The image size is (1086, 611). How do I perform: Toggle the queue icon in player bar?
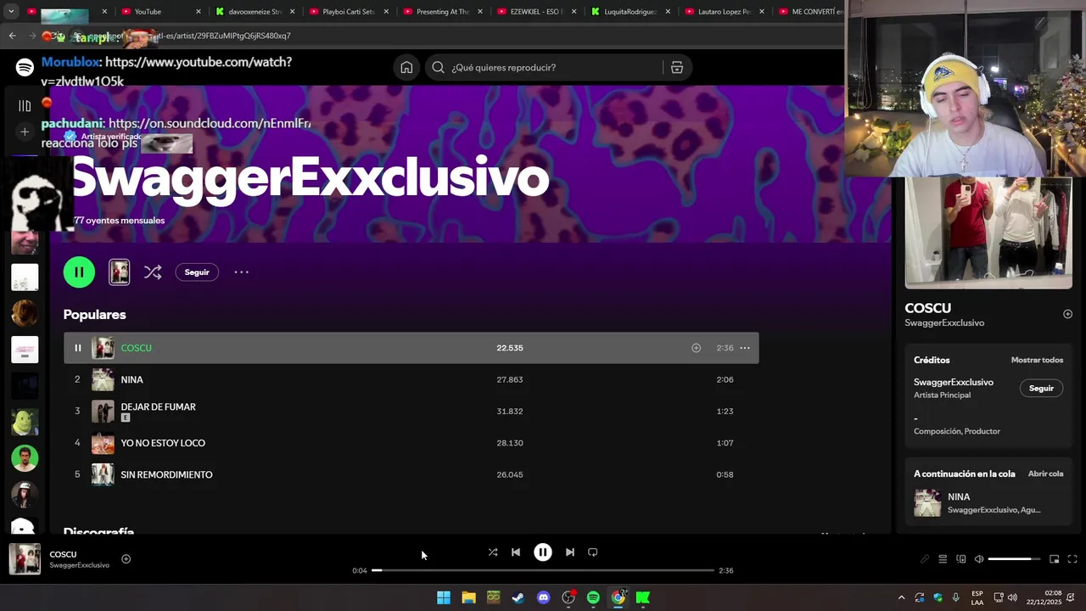[x=943, y=559]
